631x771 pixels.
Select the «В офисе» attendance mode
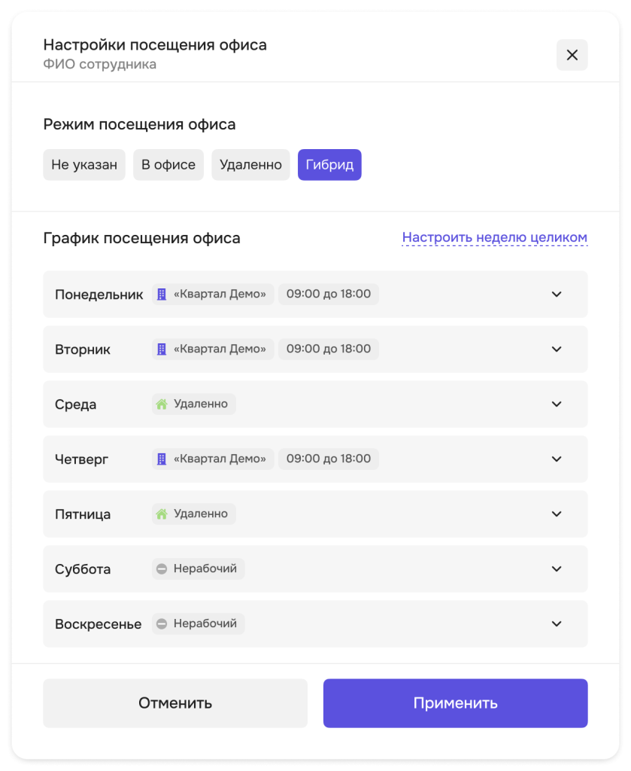click(x=168, y=165)
